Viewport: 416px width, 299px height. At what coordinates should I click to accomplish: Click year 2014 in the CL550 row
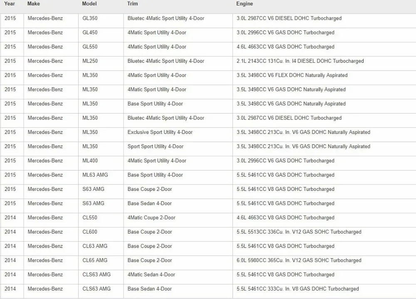tap(10, 217)
